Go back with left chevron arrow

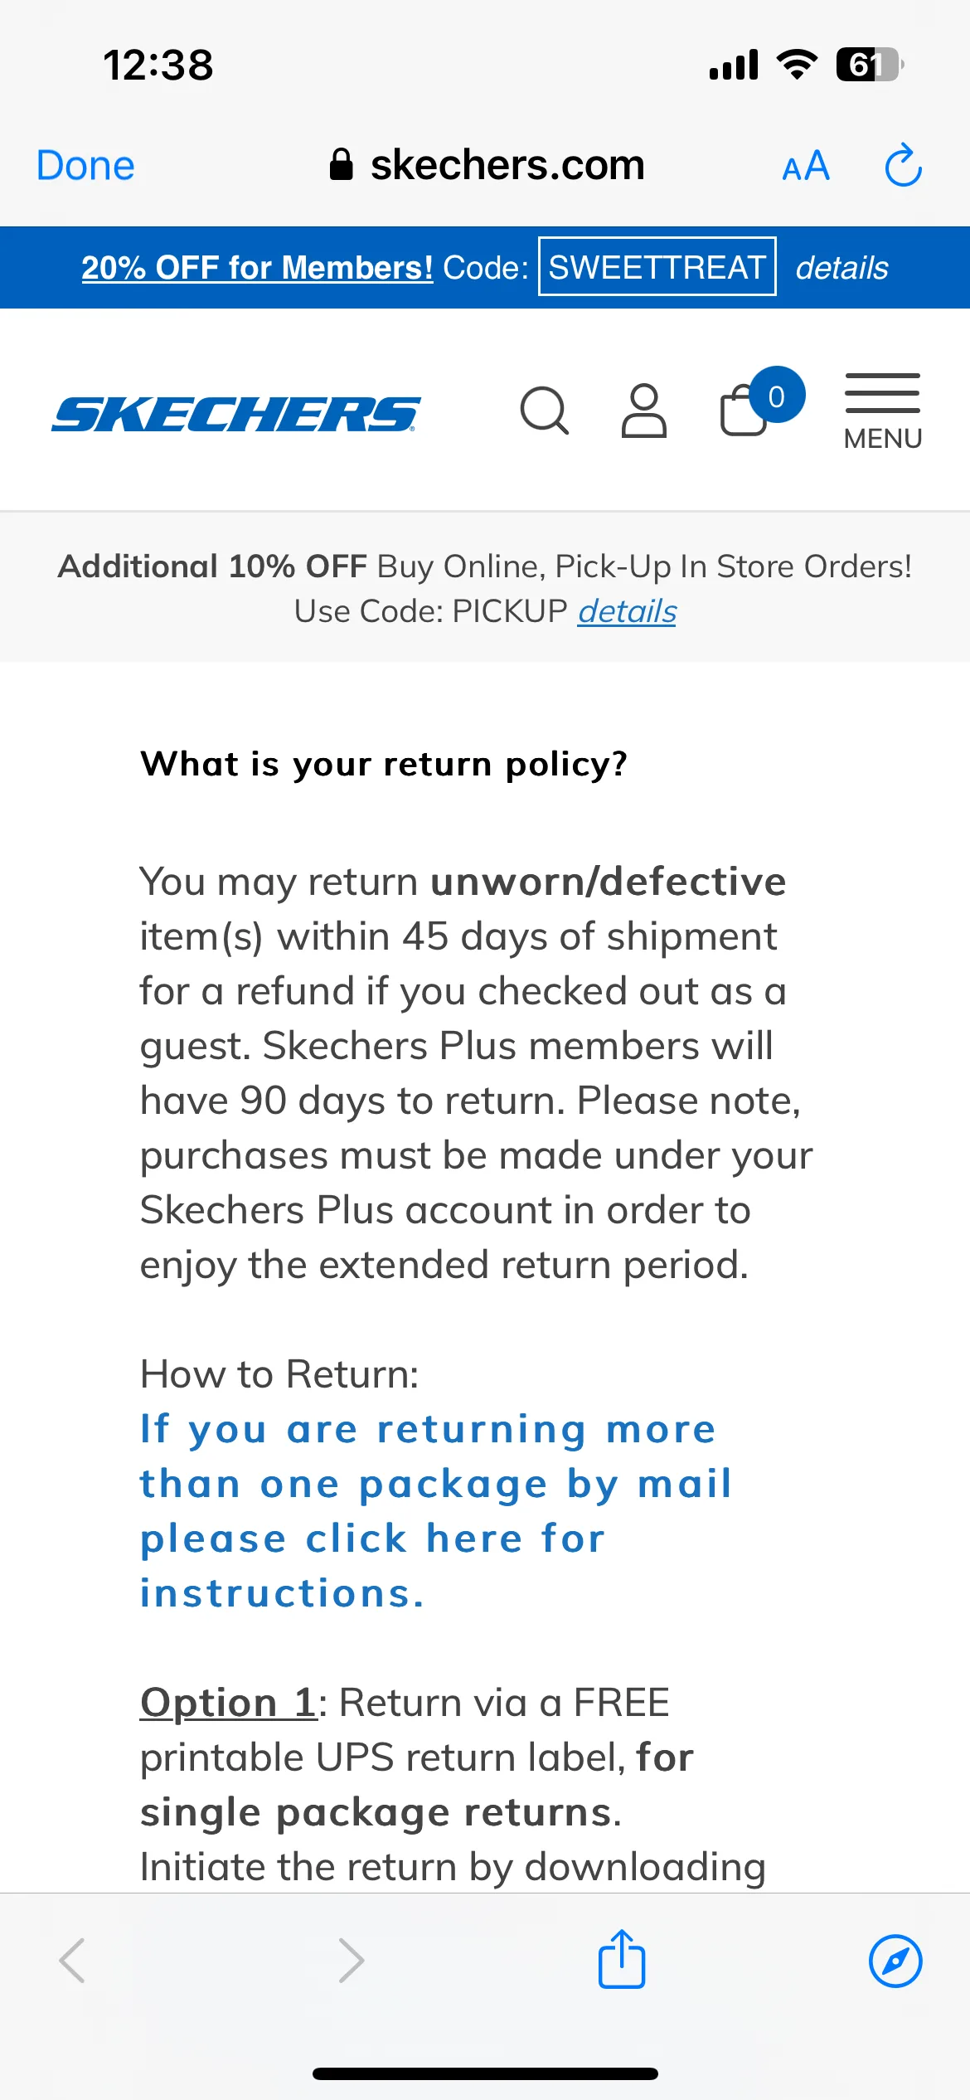point(72,1961)
